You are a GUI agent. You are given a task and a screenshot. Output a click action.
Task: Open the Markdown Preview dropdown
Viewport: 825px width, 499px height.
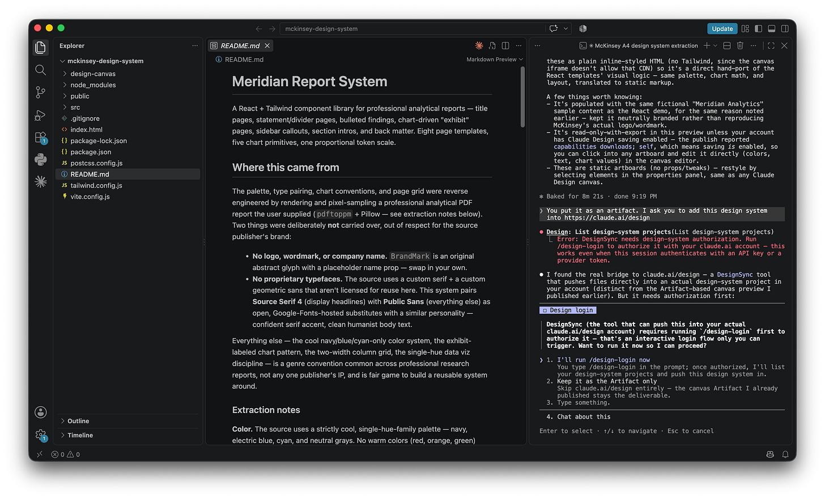pos(495,59)
